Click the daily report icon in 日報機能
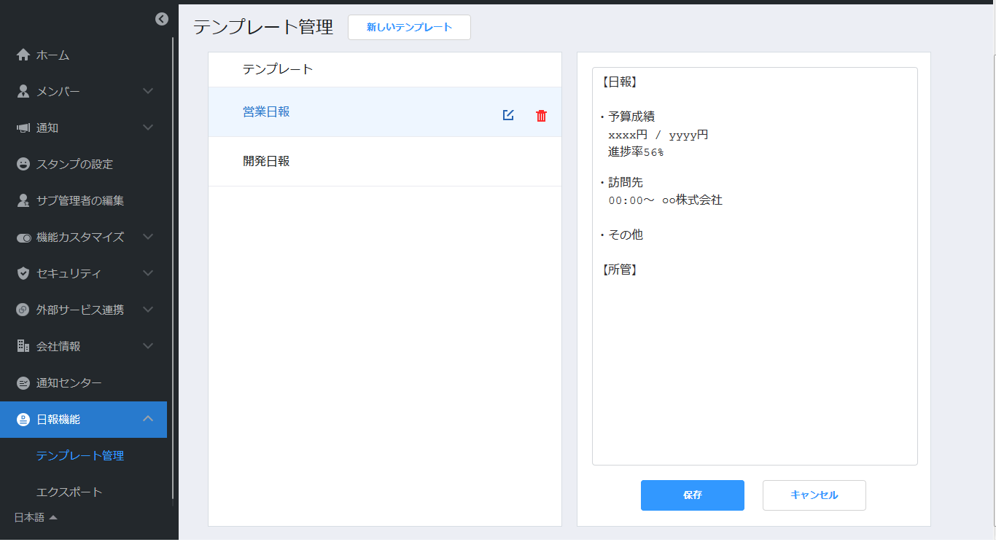 23,420
